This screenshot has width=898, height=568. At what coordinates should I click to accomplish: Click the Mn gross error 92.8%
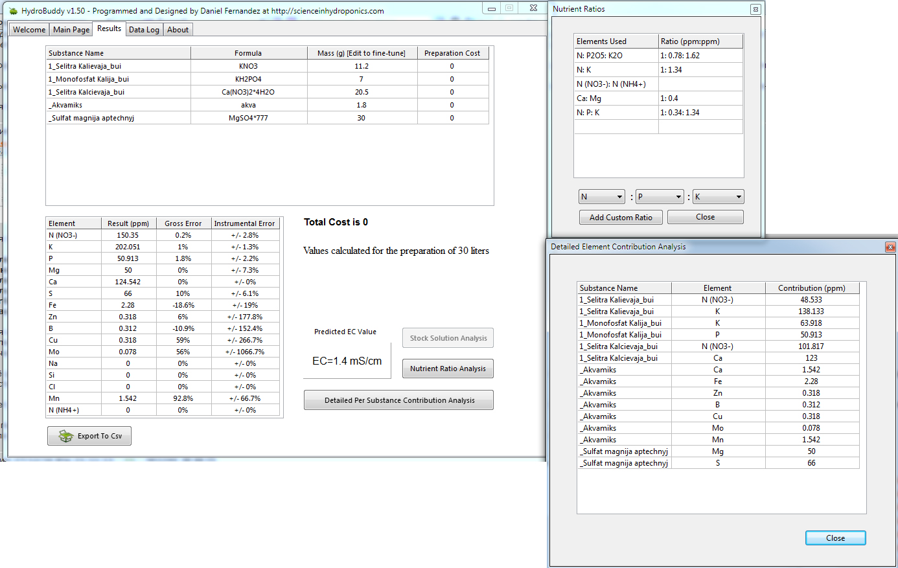[x=183, y=398]
